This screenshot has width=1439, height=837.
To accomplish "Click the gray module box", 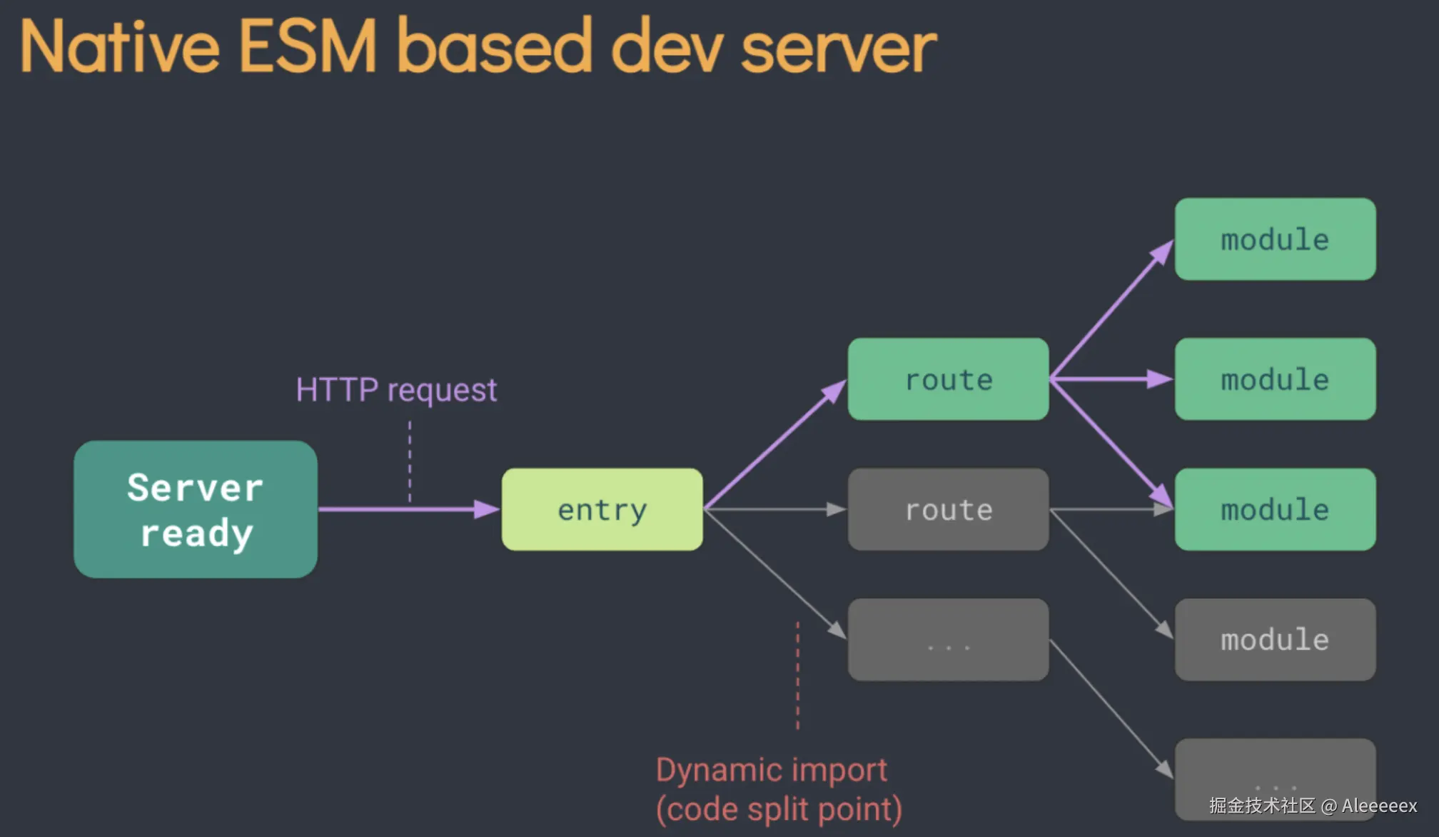I will (x=1275, y=639).
